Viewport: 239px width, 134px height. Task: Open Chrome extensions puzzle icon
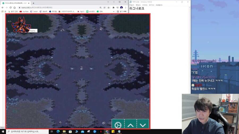pyautogui.click(x=113, y=7)
